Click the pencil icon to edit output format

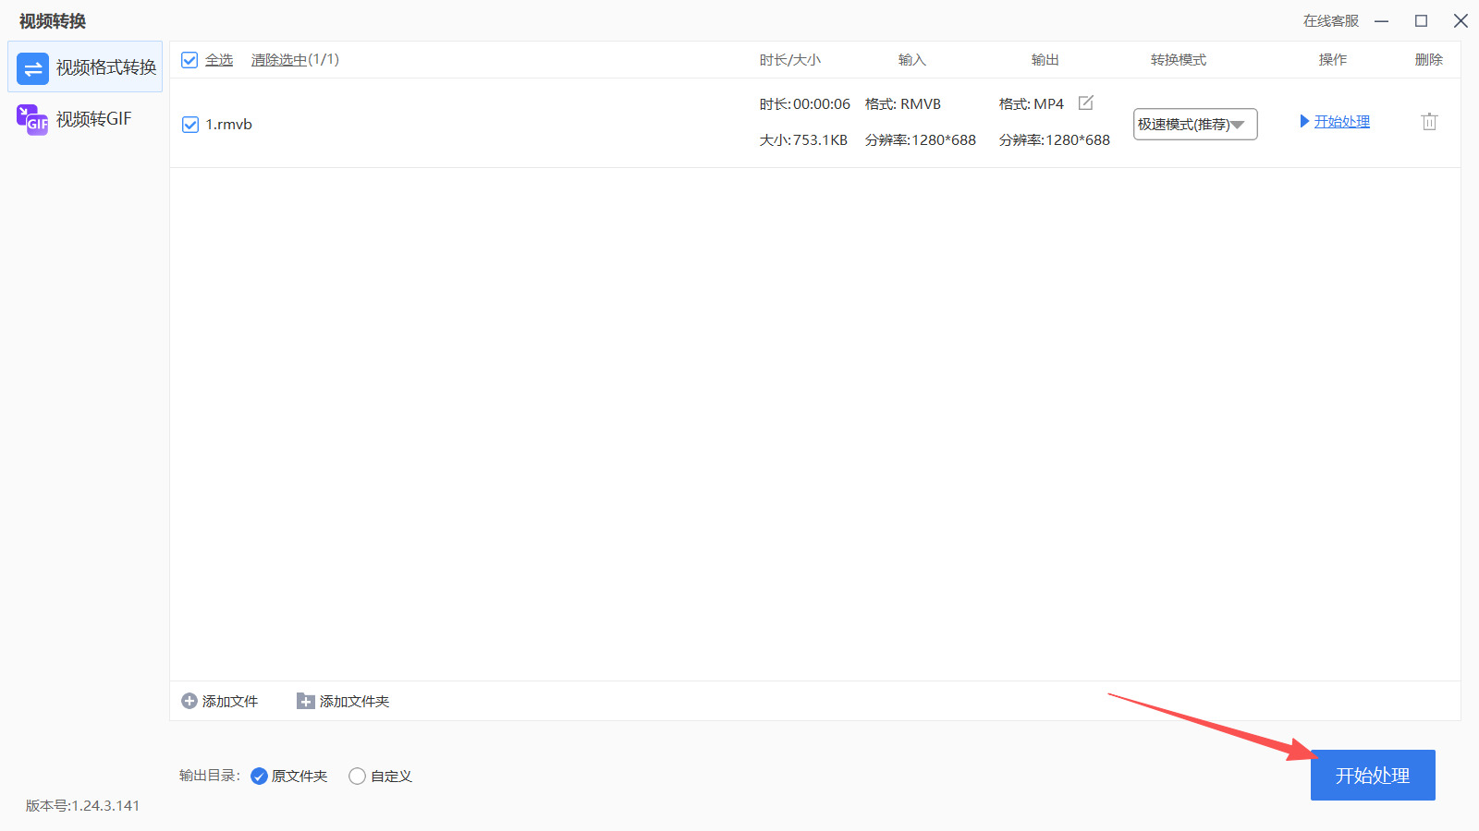[1086, 102]
